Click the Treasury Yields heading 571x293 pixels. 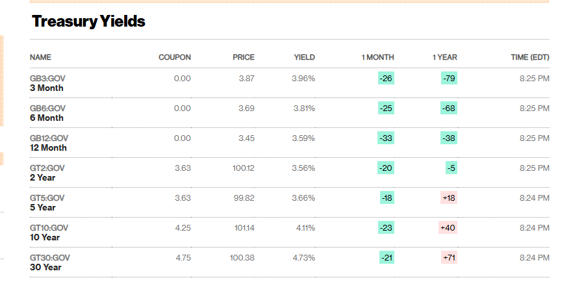point(88,21)
